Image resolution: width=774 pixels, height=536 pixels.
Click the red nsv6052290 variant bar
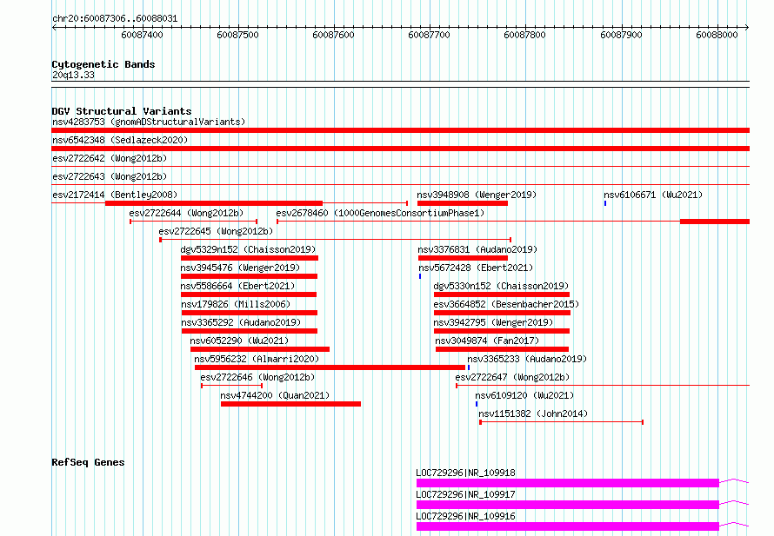[260, 349]
